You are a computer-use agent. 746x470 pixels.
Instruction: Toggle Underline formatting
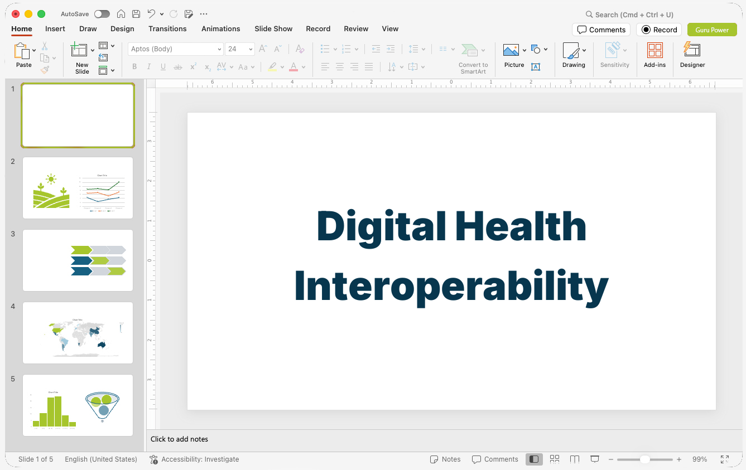tap(163, 67)
